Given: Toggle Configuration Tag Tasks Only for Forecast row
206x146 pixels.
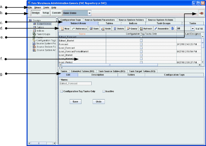Looking at the screenshot, I should [141, 44].
